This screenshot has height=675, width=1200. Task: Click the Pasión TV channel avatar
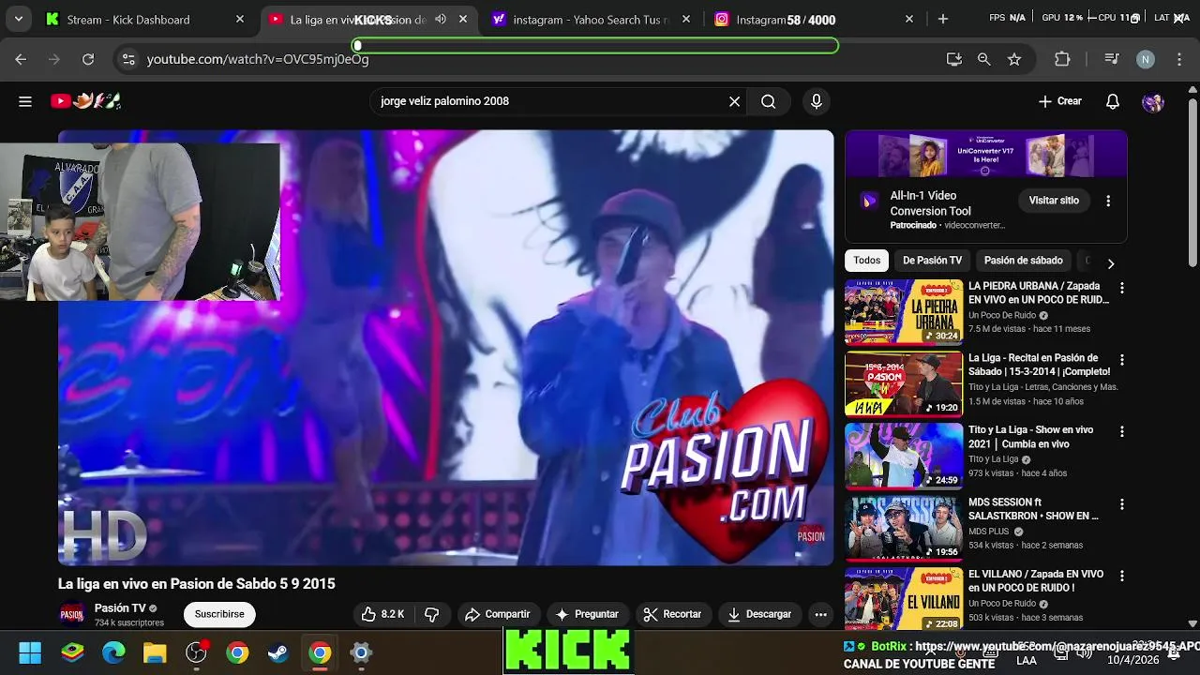72,614
